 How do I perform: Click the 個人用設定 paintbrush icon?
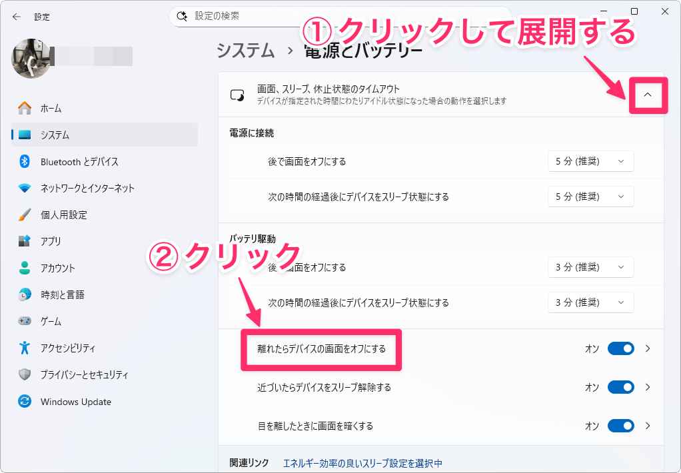click(x=25, y=215)
